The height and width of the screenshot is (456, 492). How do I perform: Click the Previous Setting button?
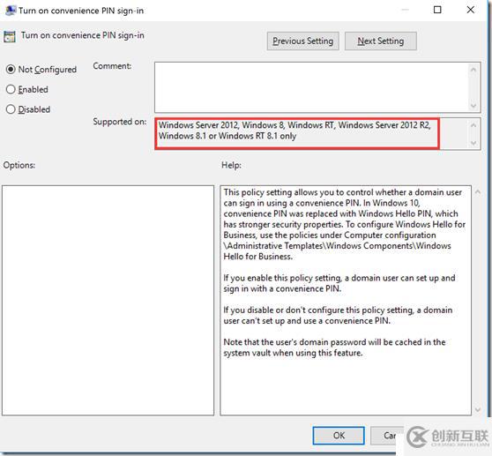302,41
